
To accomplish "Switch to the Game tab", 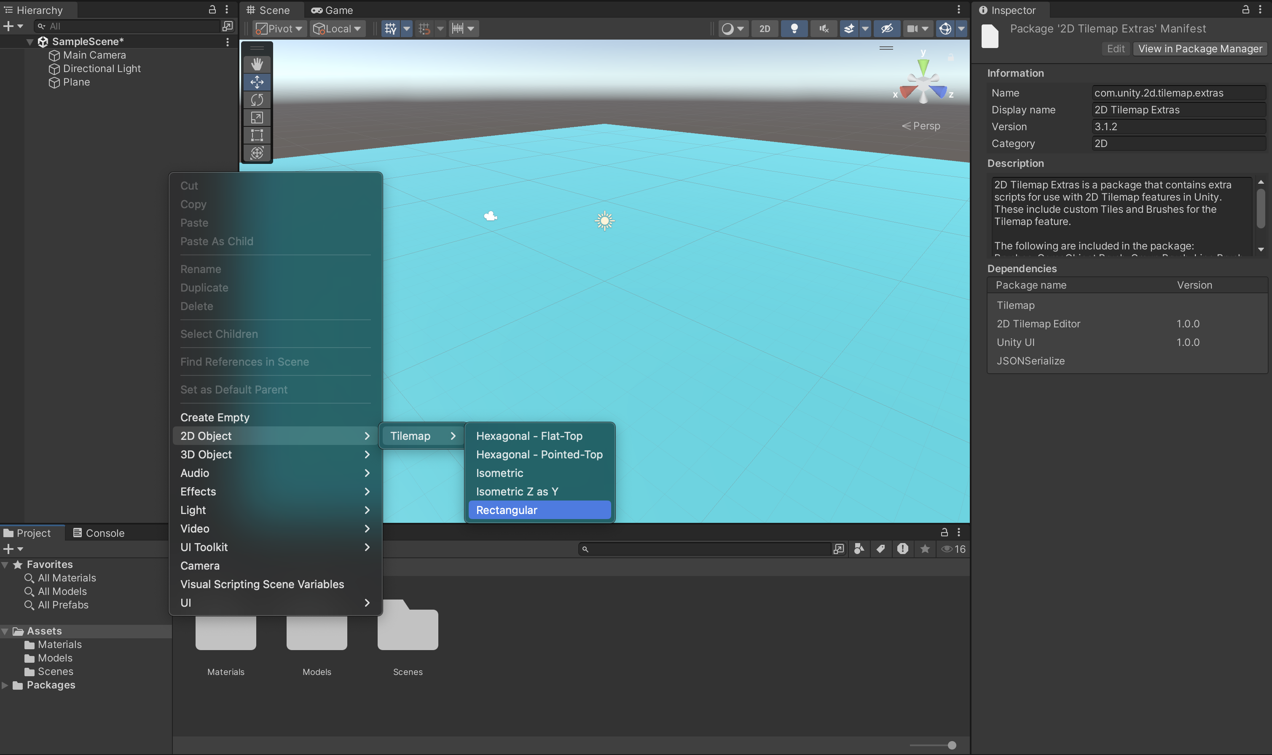I will coord(332,10).
